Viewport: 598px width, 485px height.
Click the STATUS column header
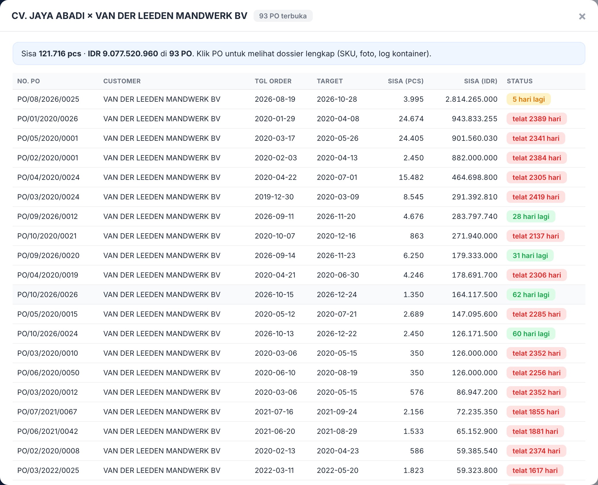click(520, 81)
